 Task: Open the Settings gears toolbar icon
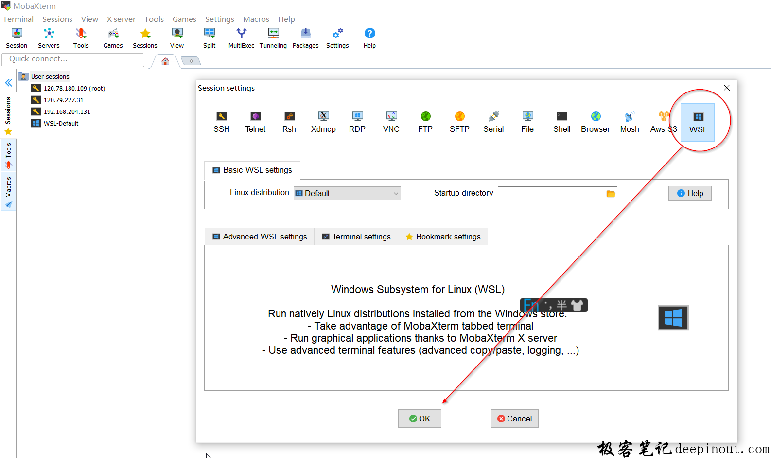[x=337, y=38]
